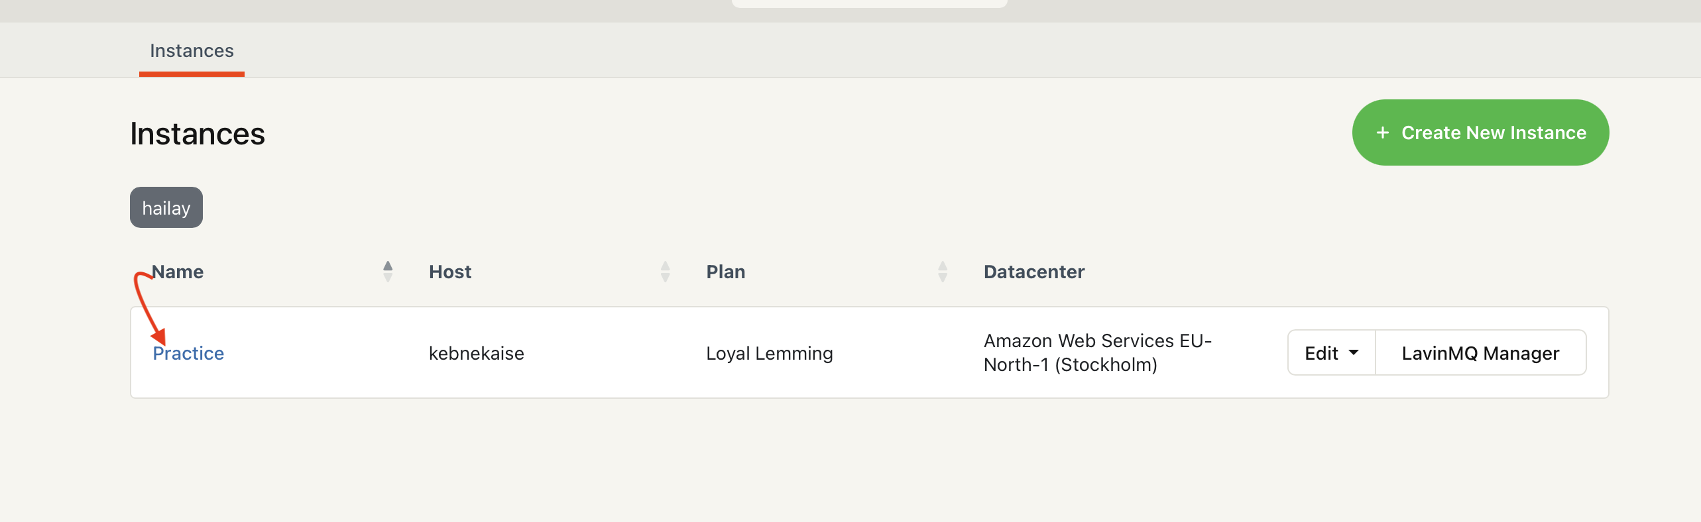Viewport: 1701px width, 522px height.
Task: Open the Practice instance link
Action: pyautogui.click(x=188, y=353)
